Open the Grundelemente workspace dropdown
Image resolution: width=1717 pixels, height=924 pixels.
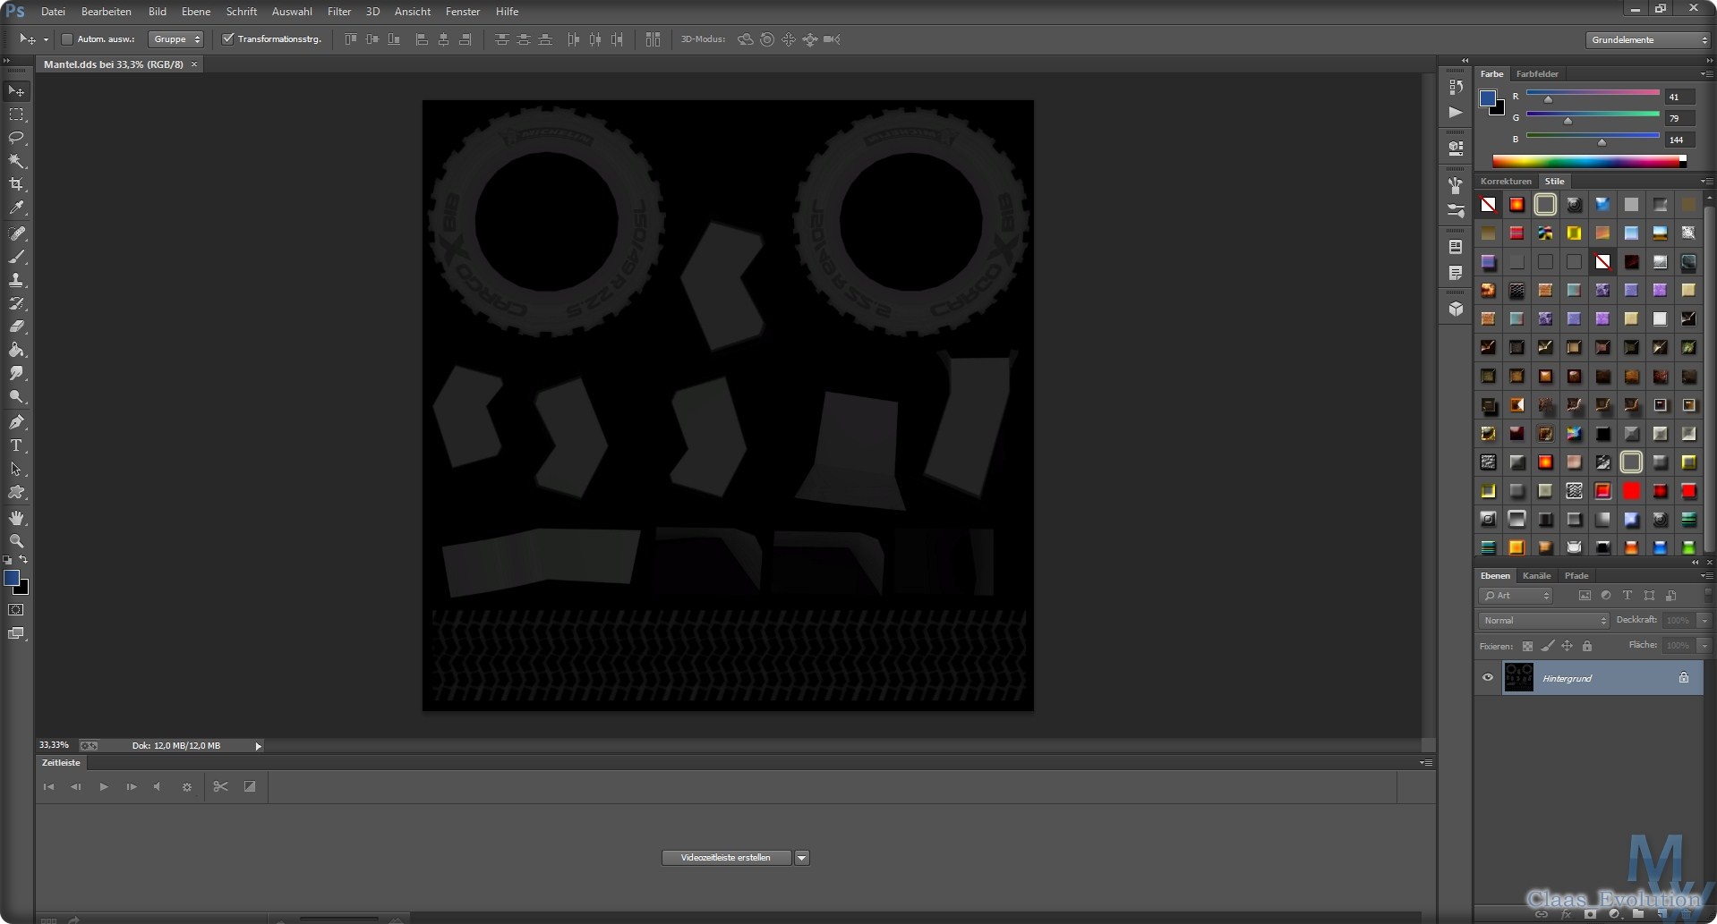[1647, 40]
